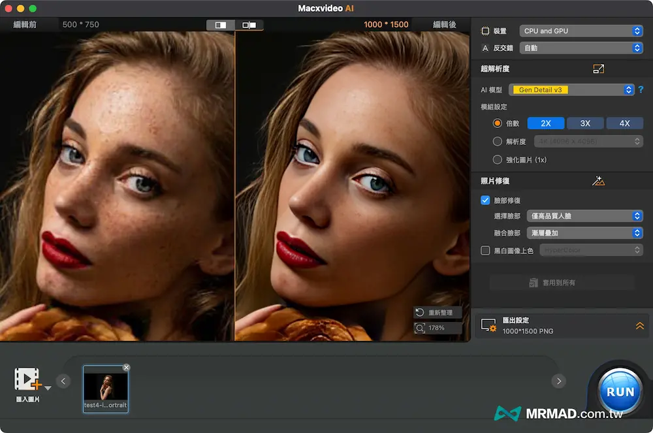Click the refresh icon in preview
653x433 pixels.
pyautogui.click(x=421, y=313)
